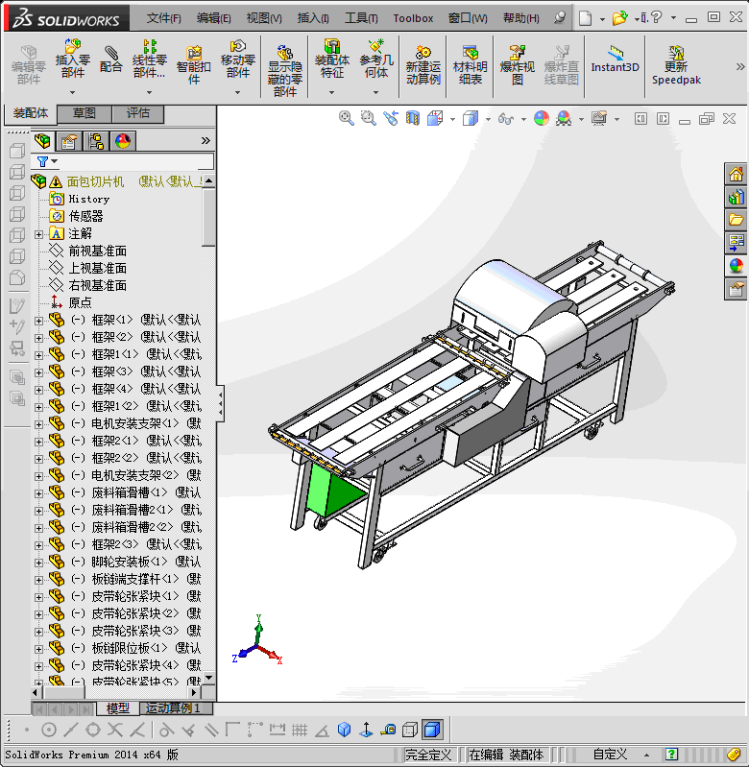Screen dimensions: 749x767
Task: Toggle Instant3D mode
Action: (615, 59)
